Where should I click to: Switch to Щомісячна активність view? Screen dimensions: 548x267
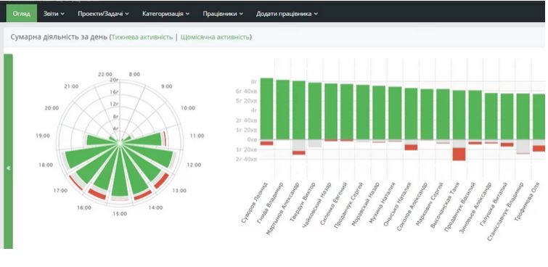215,37
